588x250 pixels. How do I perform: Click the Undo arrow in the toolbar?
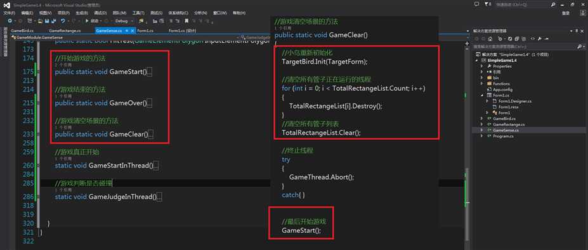(63, 21)
